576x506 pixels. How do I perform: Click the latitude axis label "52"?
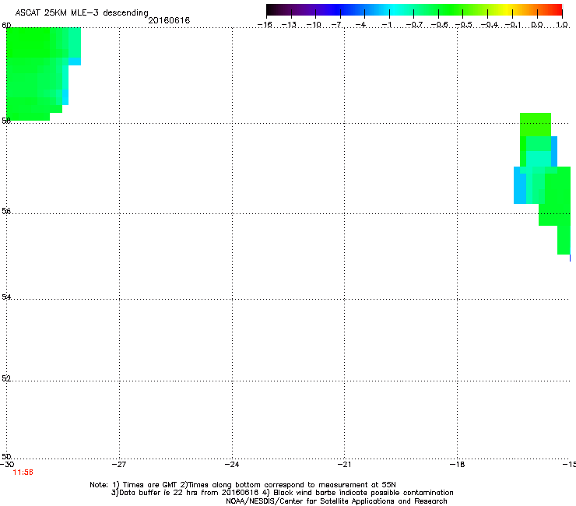point(6,378)
